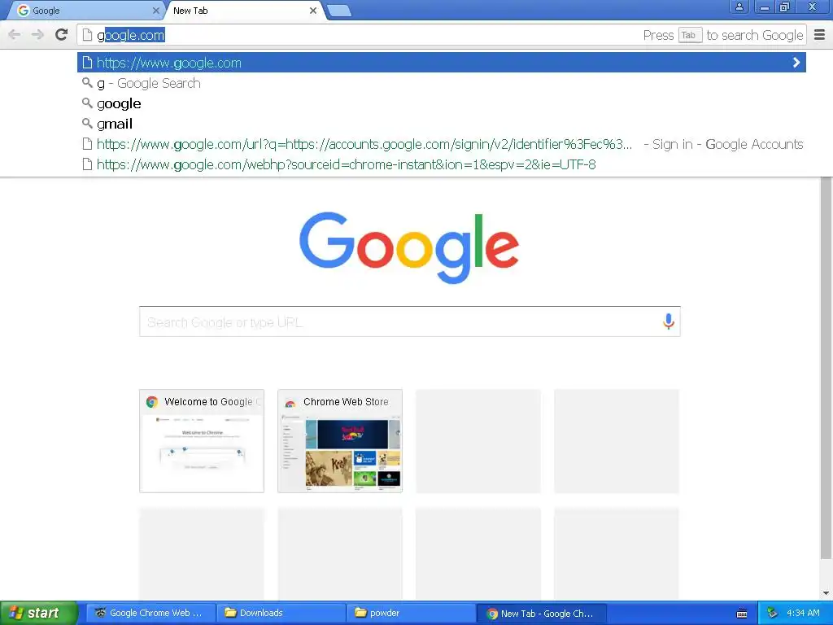Close the Google tab
833x625 pixels.
(155, 11)
